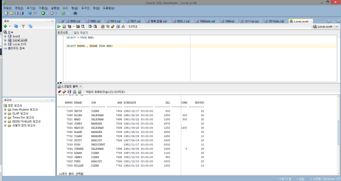Expand OLAP reports folder
The image size is (341, 181).
click(x=5, y=114)
